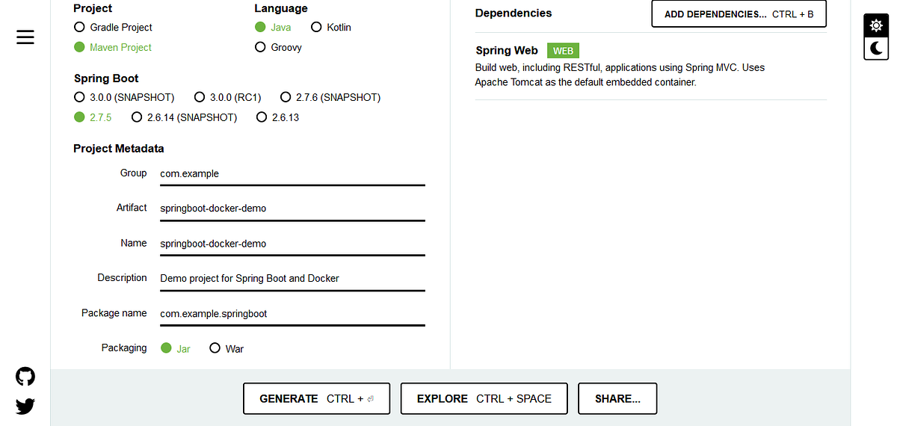Open the GitHub link icon
The image size is (897, 426).
click(x=25, y=376)
